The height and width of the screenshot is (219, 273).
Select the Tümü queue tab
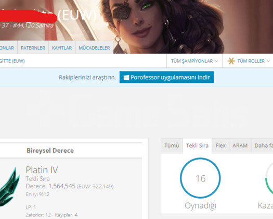point(172,145)
